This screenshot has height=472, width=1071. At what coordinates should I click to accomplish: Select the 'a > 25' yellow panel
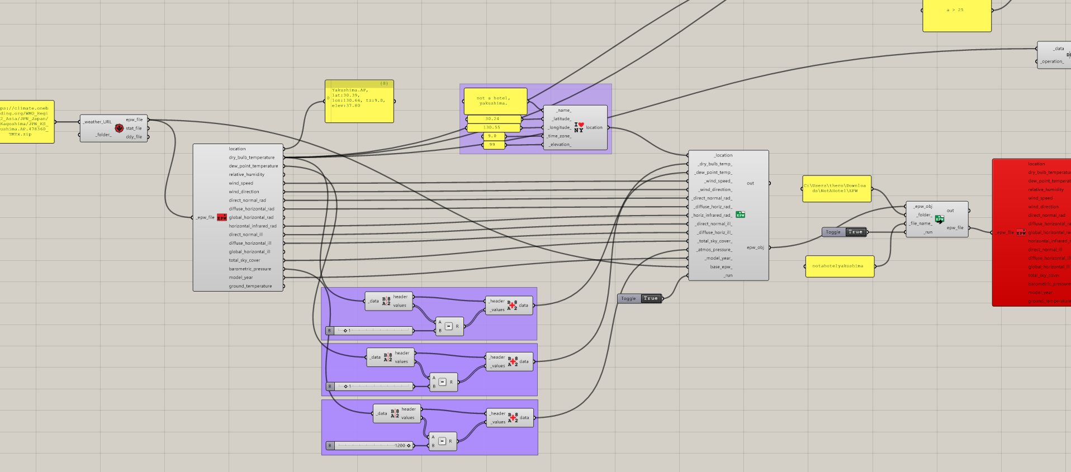click(956, 14)
